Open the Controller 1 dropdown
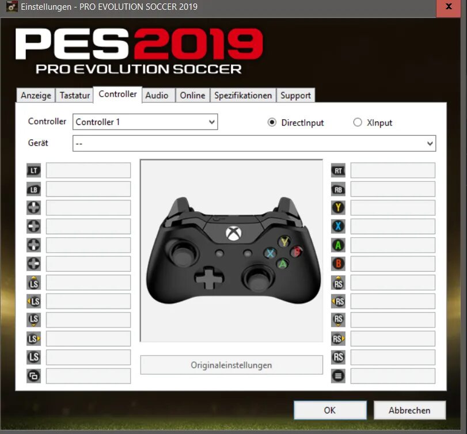The height and width of the screenshot is (434, 467). (x=145, y=122)
